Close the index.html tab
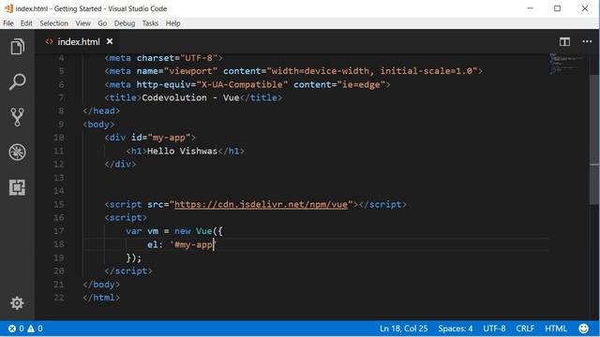Screen dimensions: 600x337 click(x=110, y=41)
